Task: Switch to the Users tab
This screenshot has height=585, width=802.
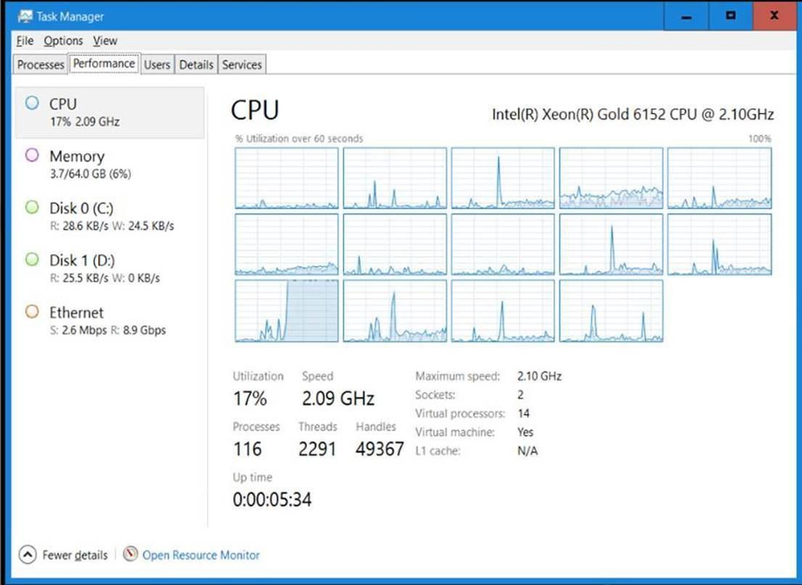Action: pyautogui.click(x=157, y=65)
